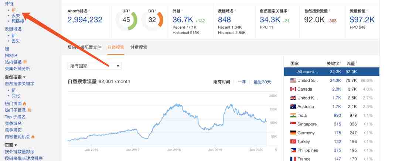
Task: Collapse the 页面 sidebar section
Action: [x=11, y=145]
